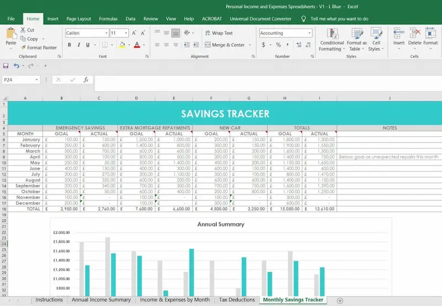
Task: Expand the Name Box dropdown arrow
Action: pos(36,80)
